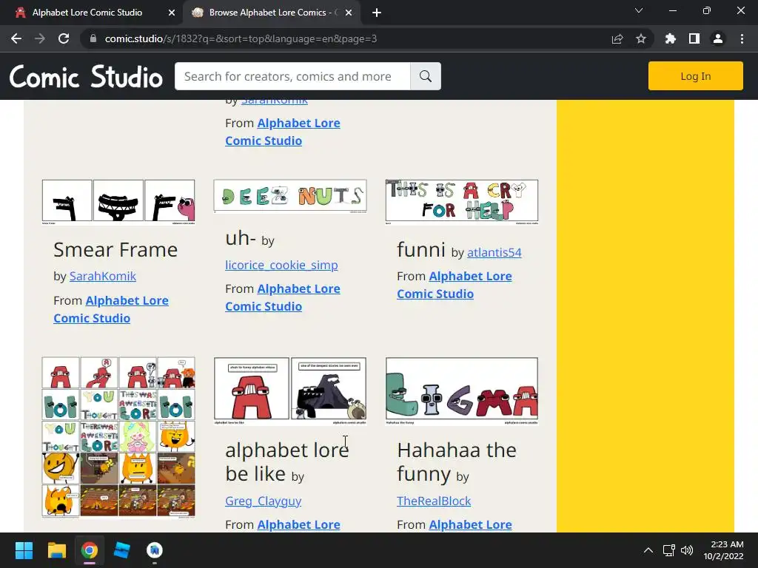Close the Browse Alphabet Lore Comics tab

coord(349,13)
